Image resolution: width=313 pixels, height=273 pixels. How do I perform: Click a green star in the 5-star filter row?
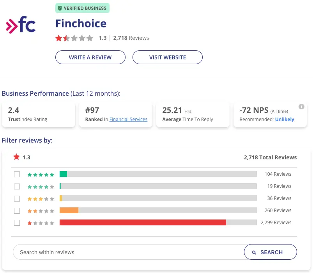click(x=30, y=174)
